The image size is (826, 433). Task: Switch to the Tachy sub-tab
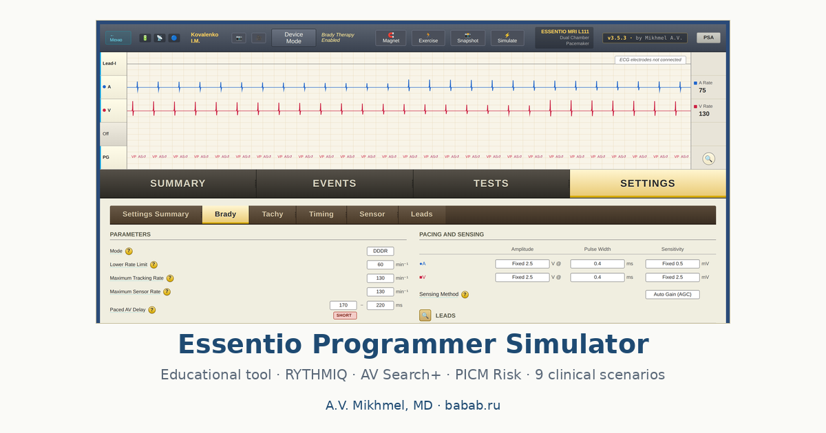pyautogui.click(x=273, y=214)
